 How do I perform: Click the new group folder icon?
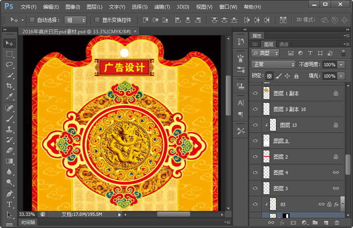[x=315, y=223]
